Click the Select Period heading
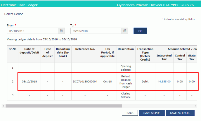The image size is (202, 122). 14,14
